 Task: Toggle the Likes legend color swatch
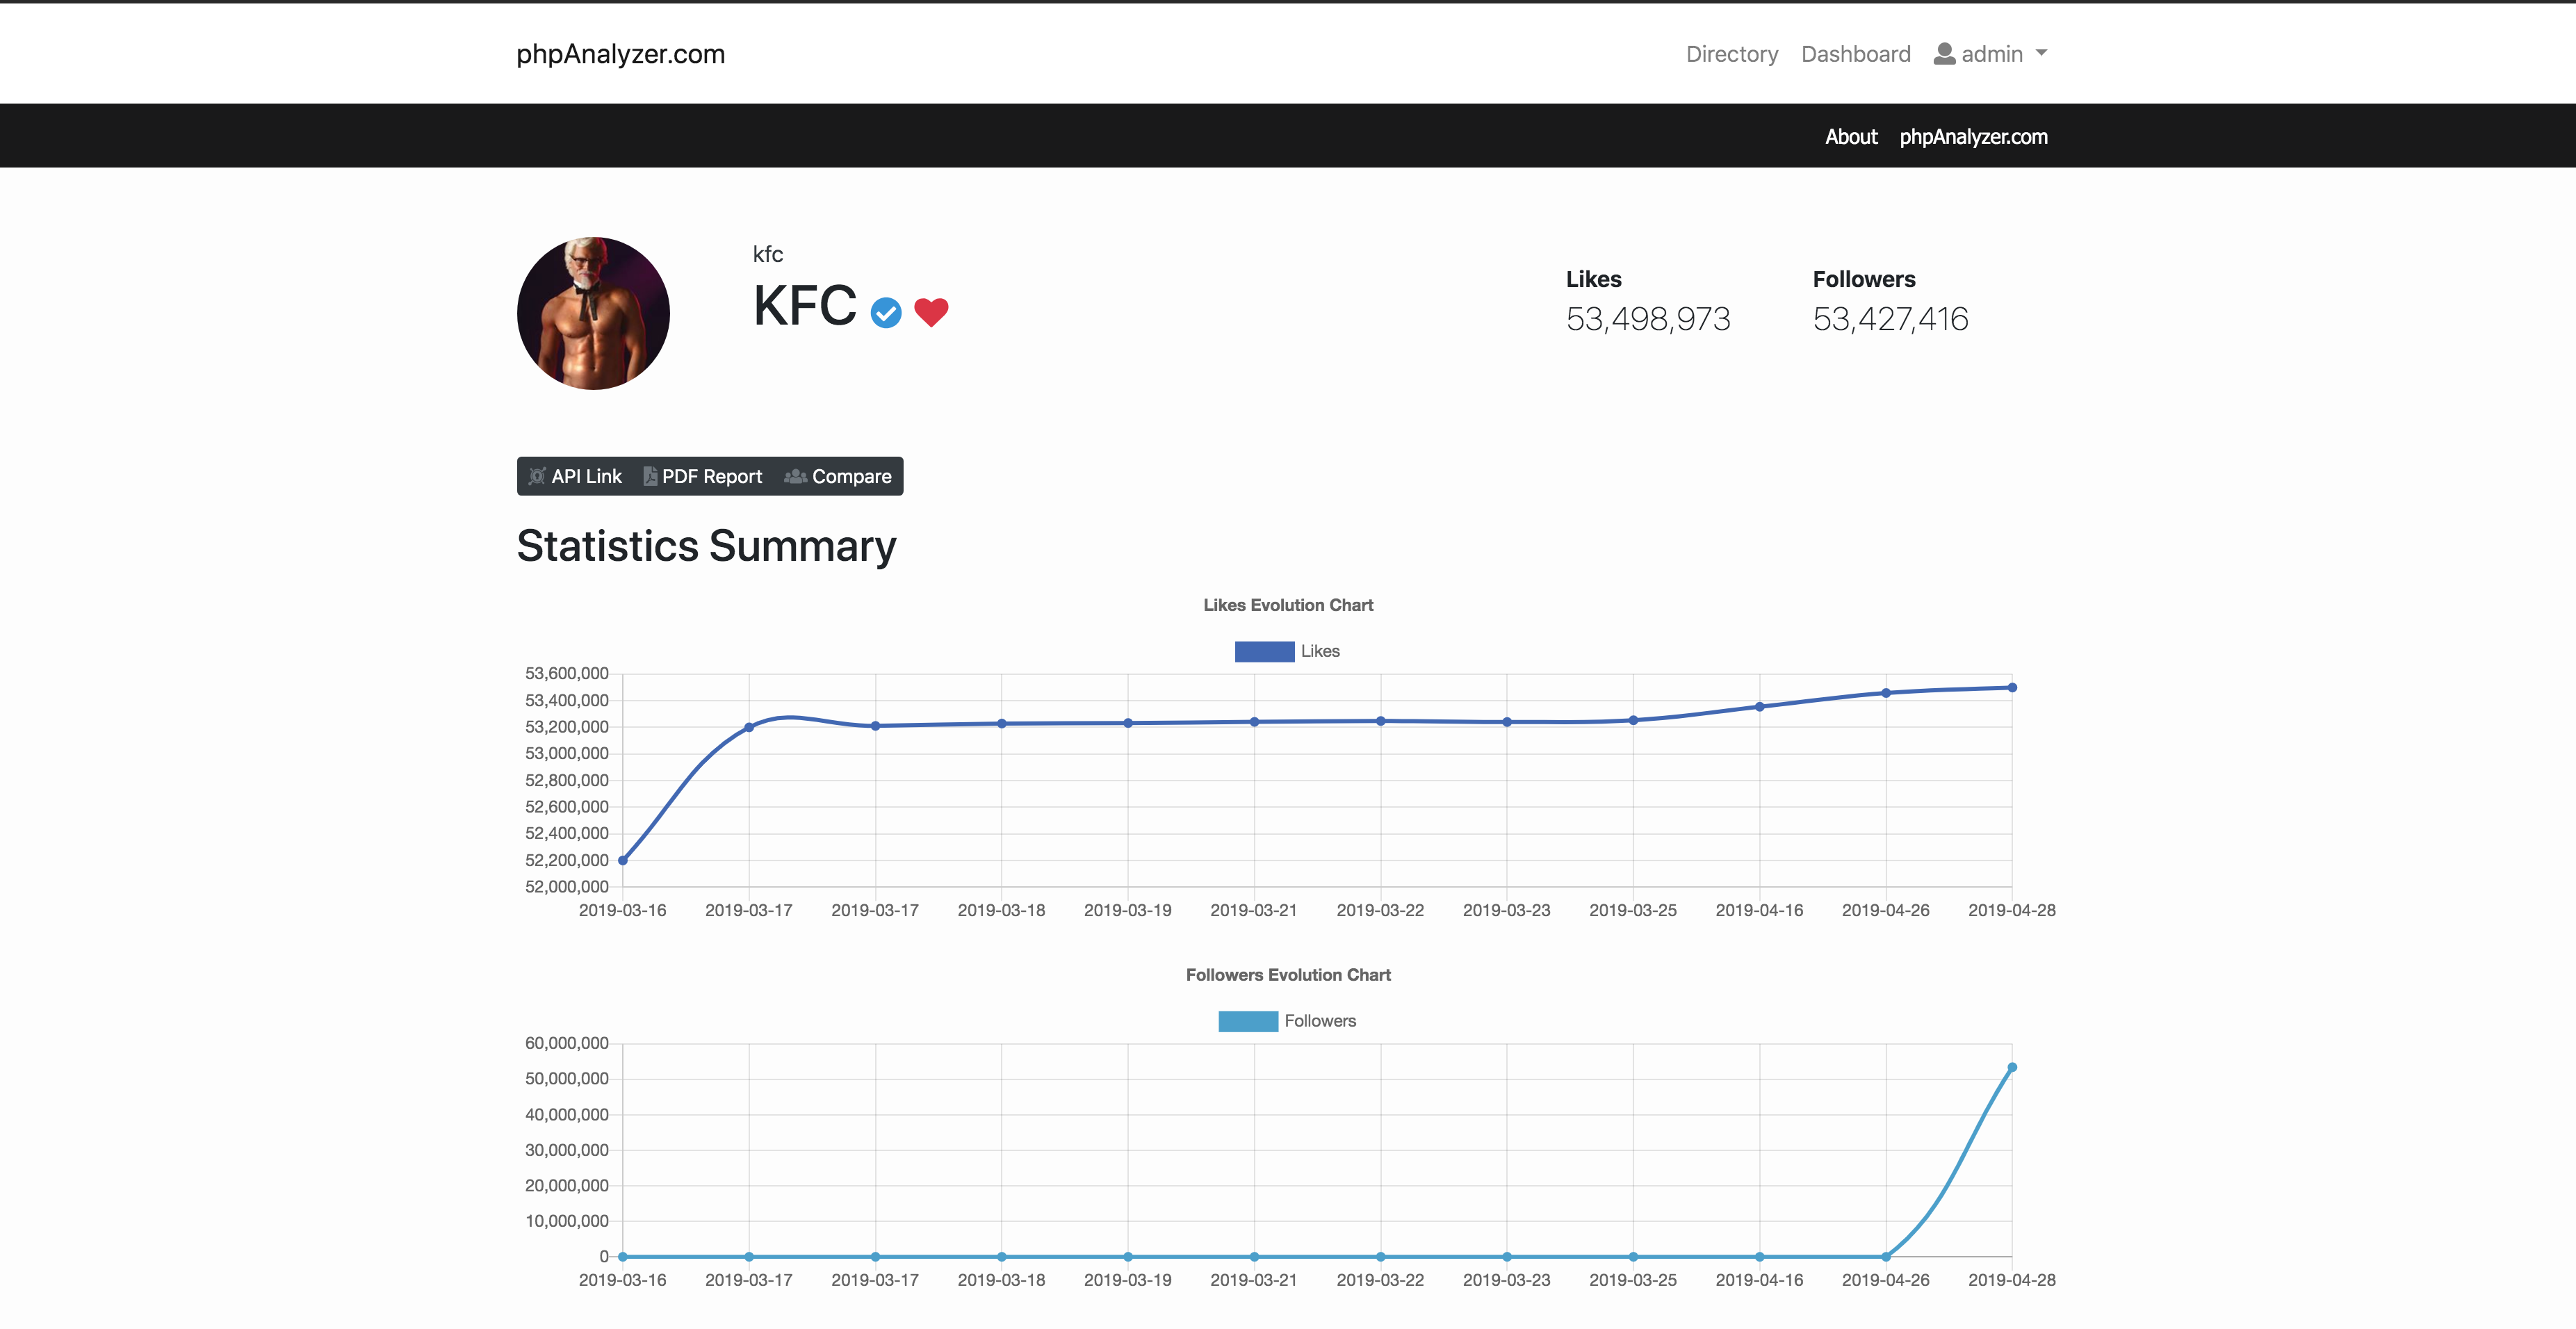click(x=1264, y=651)
